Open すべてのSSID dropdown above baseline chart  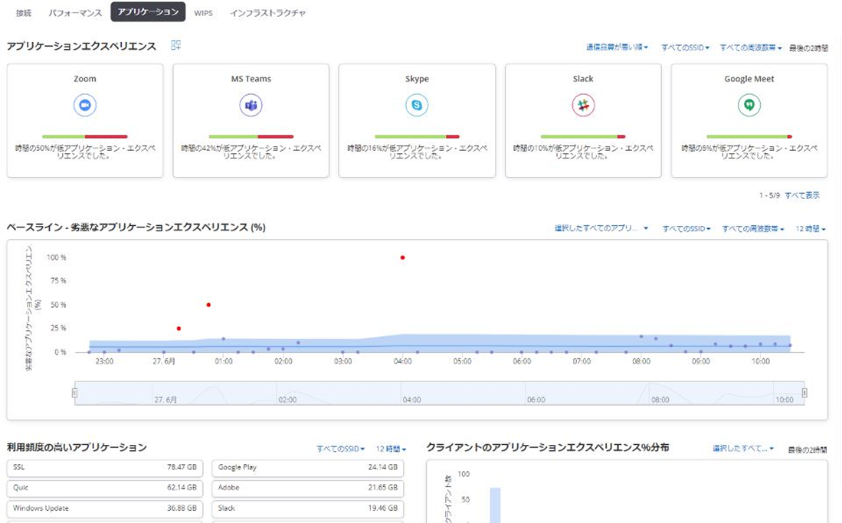pos(686,229)
